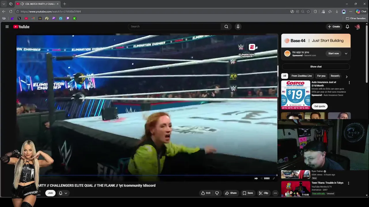Open the Other favorites folder
The image size is (369, 207).
click(356, 18)
